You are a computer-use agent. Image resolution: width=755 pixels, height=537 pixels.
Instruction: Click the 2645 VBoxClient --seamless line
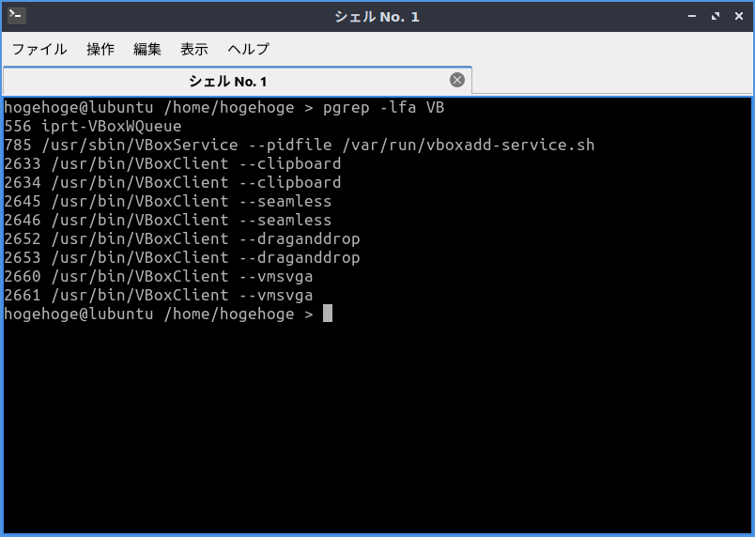point(167,201)
